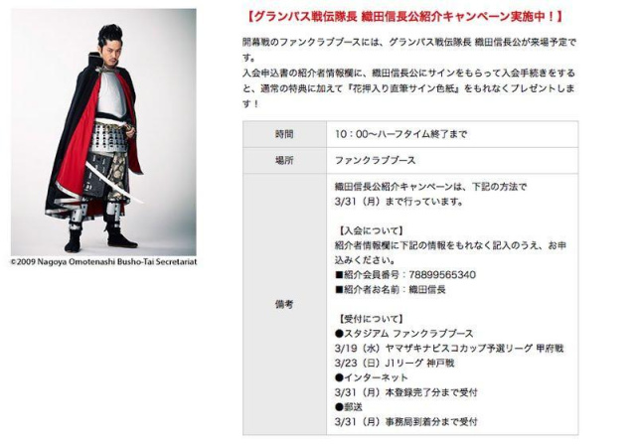
Task: Click the intro paragraph starting 開幕戦のファンクラブブース
Action: coord(408,73)
